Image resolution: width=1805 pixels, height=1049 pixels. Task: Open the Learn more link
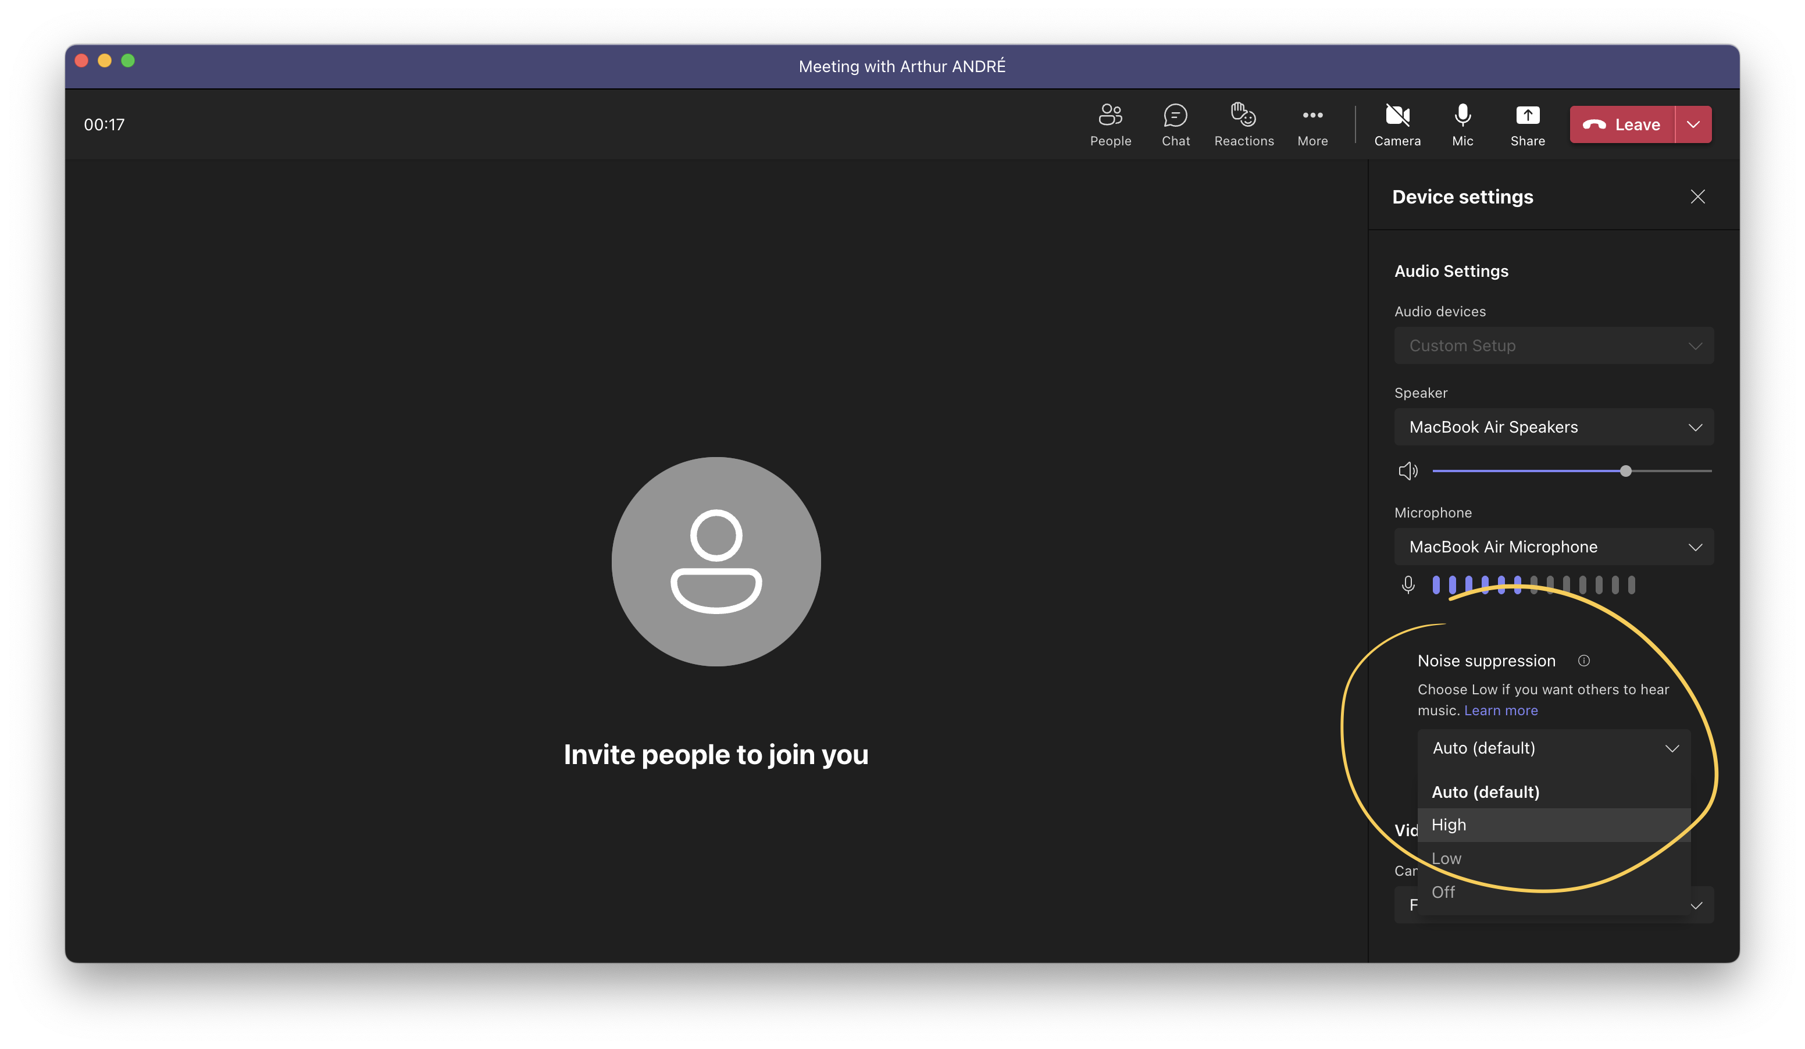point(1501,709)
